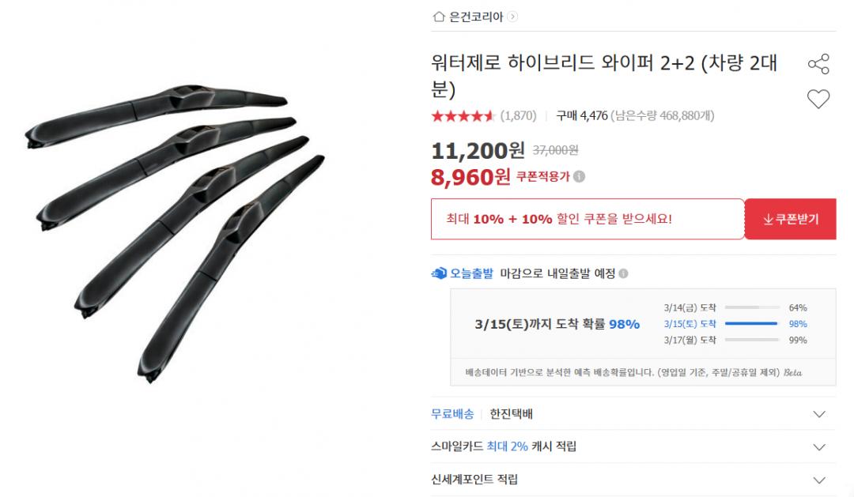Viewport: 854px width, 497px height.
Task: Expand the 스마일카드 캐시 적립 section
Action: click(x=819, y=446)
